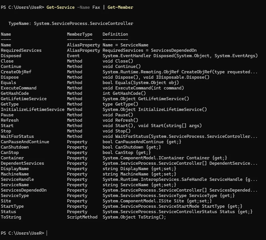Click the 'void Close()' definition
Image resolution: width=266 pixels, height=240 pixels.
(118, 61)
